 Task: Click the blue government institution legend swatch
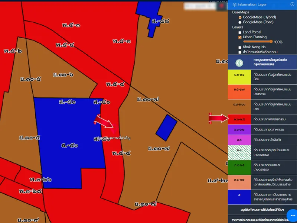click(x=239, y=197)
